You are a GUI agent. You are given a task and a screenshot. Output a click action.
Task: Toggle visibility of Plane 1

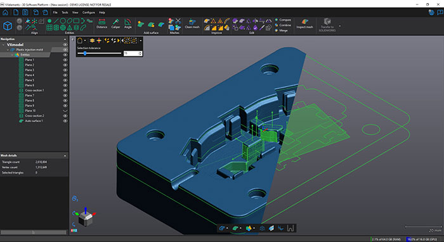click(x=65, y=60)
